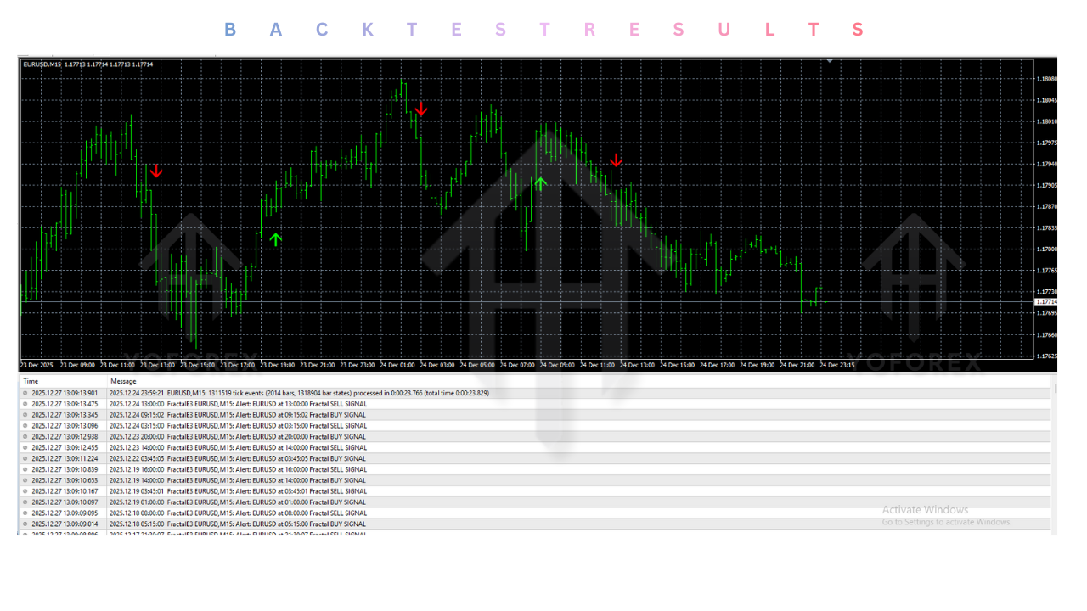Screen dimensions: 1087x611
Task: Click the bullet icon beside the tick events log entry
Action: pyautogui.click(x=25, y=393)
